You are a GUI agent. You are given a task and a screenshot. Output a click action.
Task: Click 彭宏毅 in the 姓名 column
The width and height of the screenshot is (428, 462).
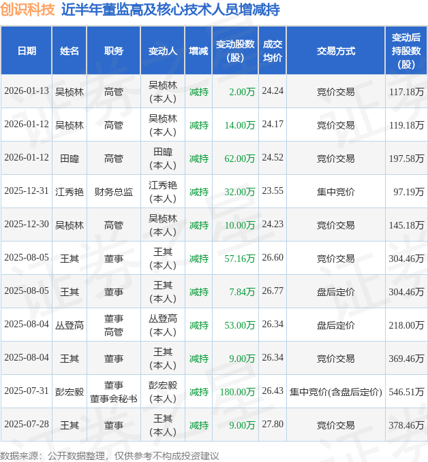[70, 392]
